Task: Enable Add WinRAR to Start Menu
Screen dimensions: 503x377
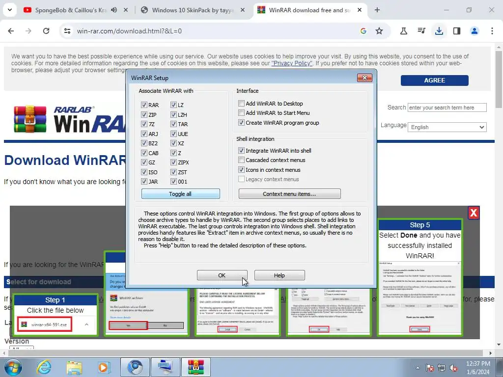Action: click(241, 113)
